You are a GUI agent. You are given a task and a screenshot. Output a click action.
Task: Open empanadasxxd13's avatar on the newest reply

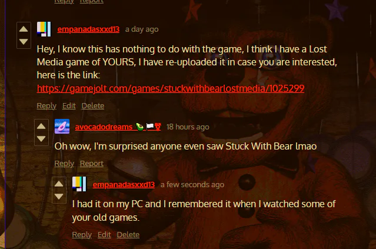point(79,184)
